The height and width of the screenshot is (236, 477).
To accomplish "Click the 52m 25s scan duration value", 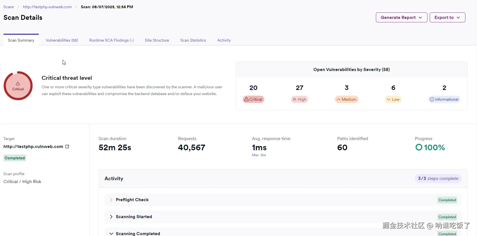I will tap(115, 147).
